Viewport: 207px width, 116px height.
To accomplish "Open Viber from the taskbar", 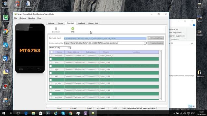I will tap(85, 113).
